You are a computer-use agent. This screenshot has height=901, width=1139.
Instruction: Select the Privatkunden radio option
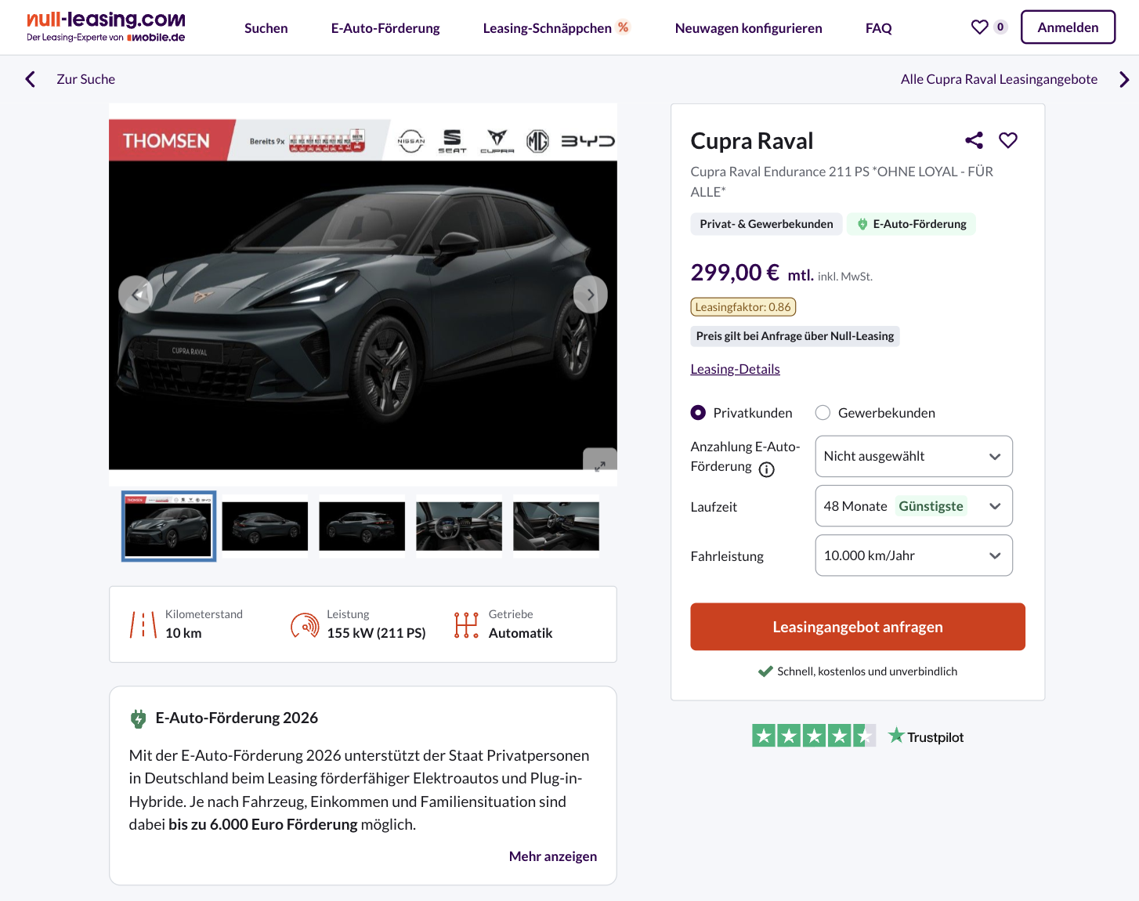click(x=698, y=413)
